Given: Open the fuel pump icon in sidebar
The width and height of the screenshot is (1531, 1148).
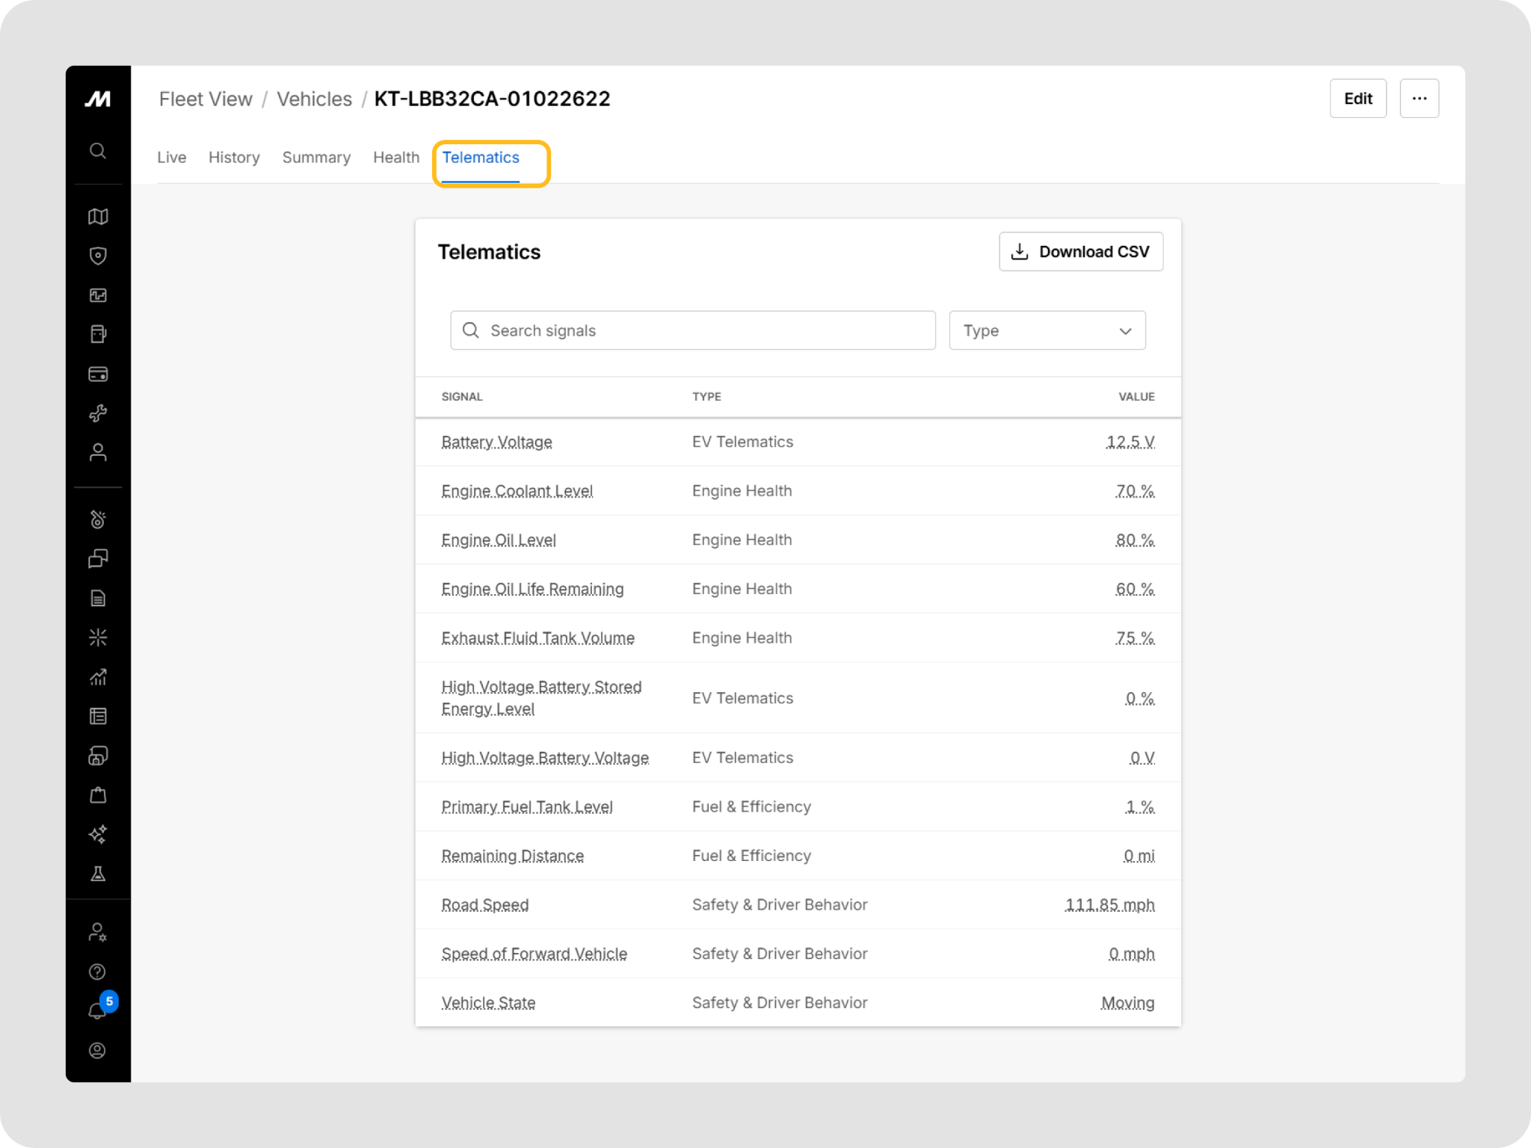Looking at the screenshot, I should [98, 334].
